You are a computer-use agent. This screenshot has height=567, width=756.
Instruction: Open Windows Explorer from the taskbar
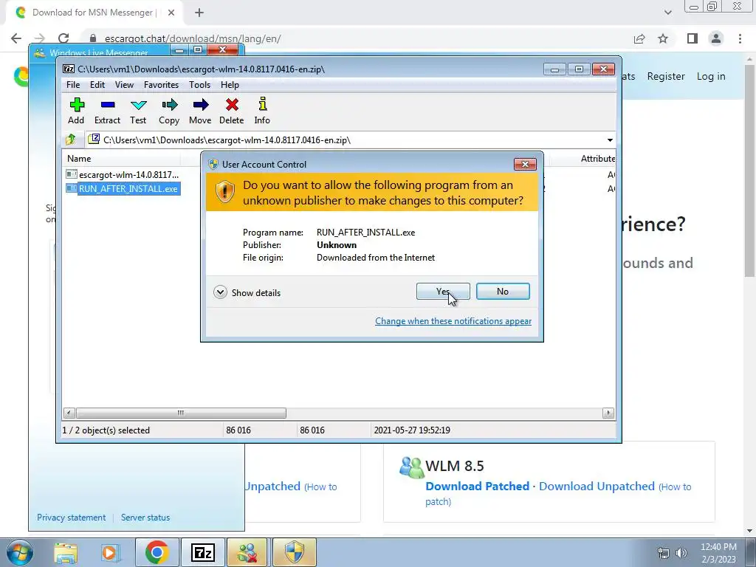point(66,553)
